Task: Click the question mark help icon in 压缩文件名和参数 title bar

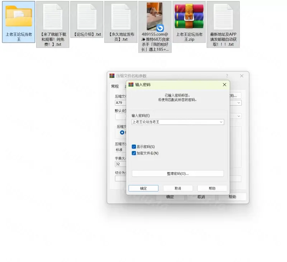Action: pyautogui.click(x=227, y=76)
